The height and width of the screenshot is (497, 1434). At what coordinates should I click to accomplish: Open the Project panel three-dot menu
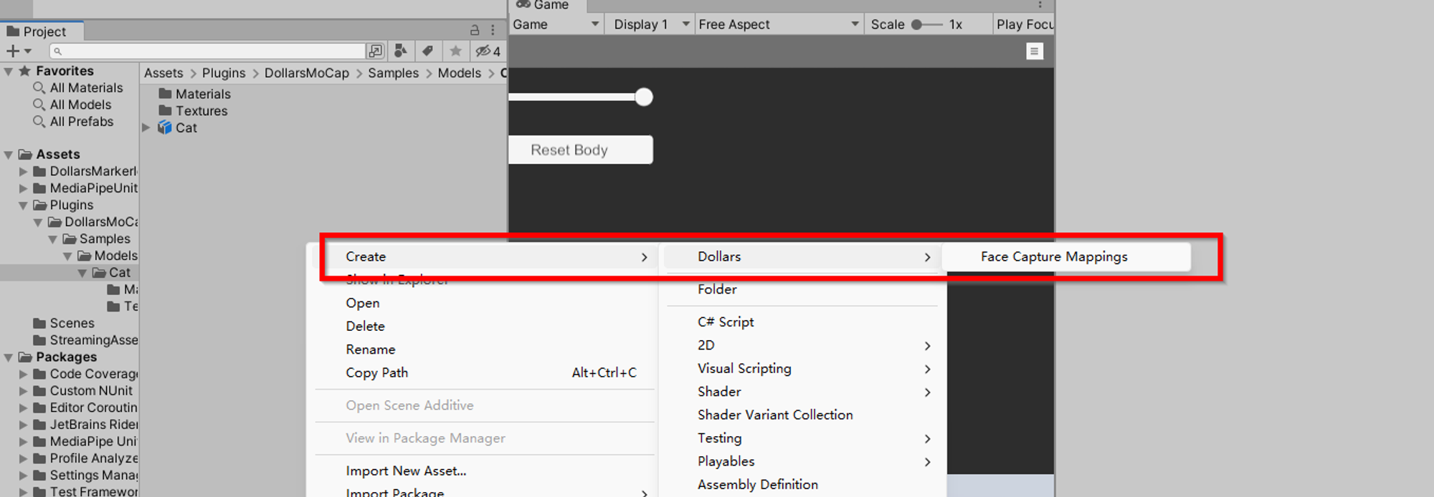(493, 30)
